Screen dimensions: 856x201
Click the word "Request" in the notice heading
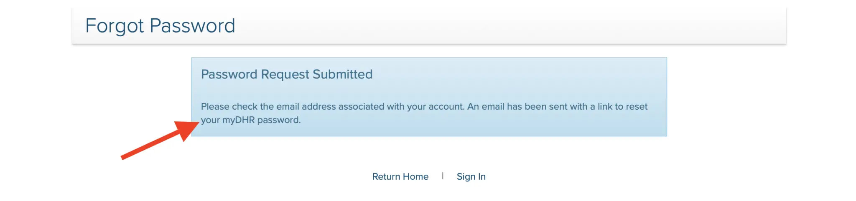click(x=285, y=74)
